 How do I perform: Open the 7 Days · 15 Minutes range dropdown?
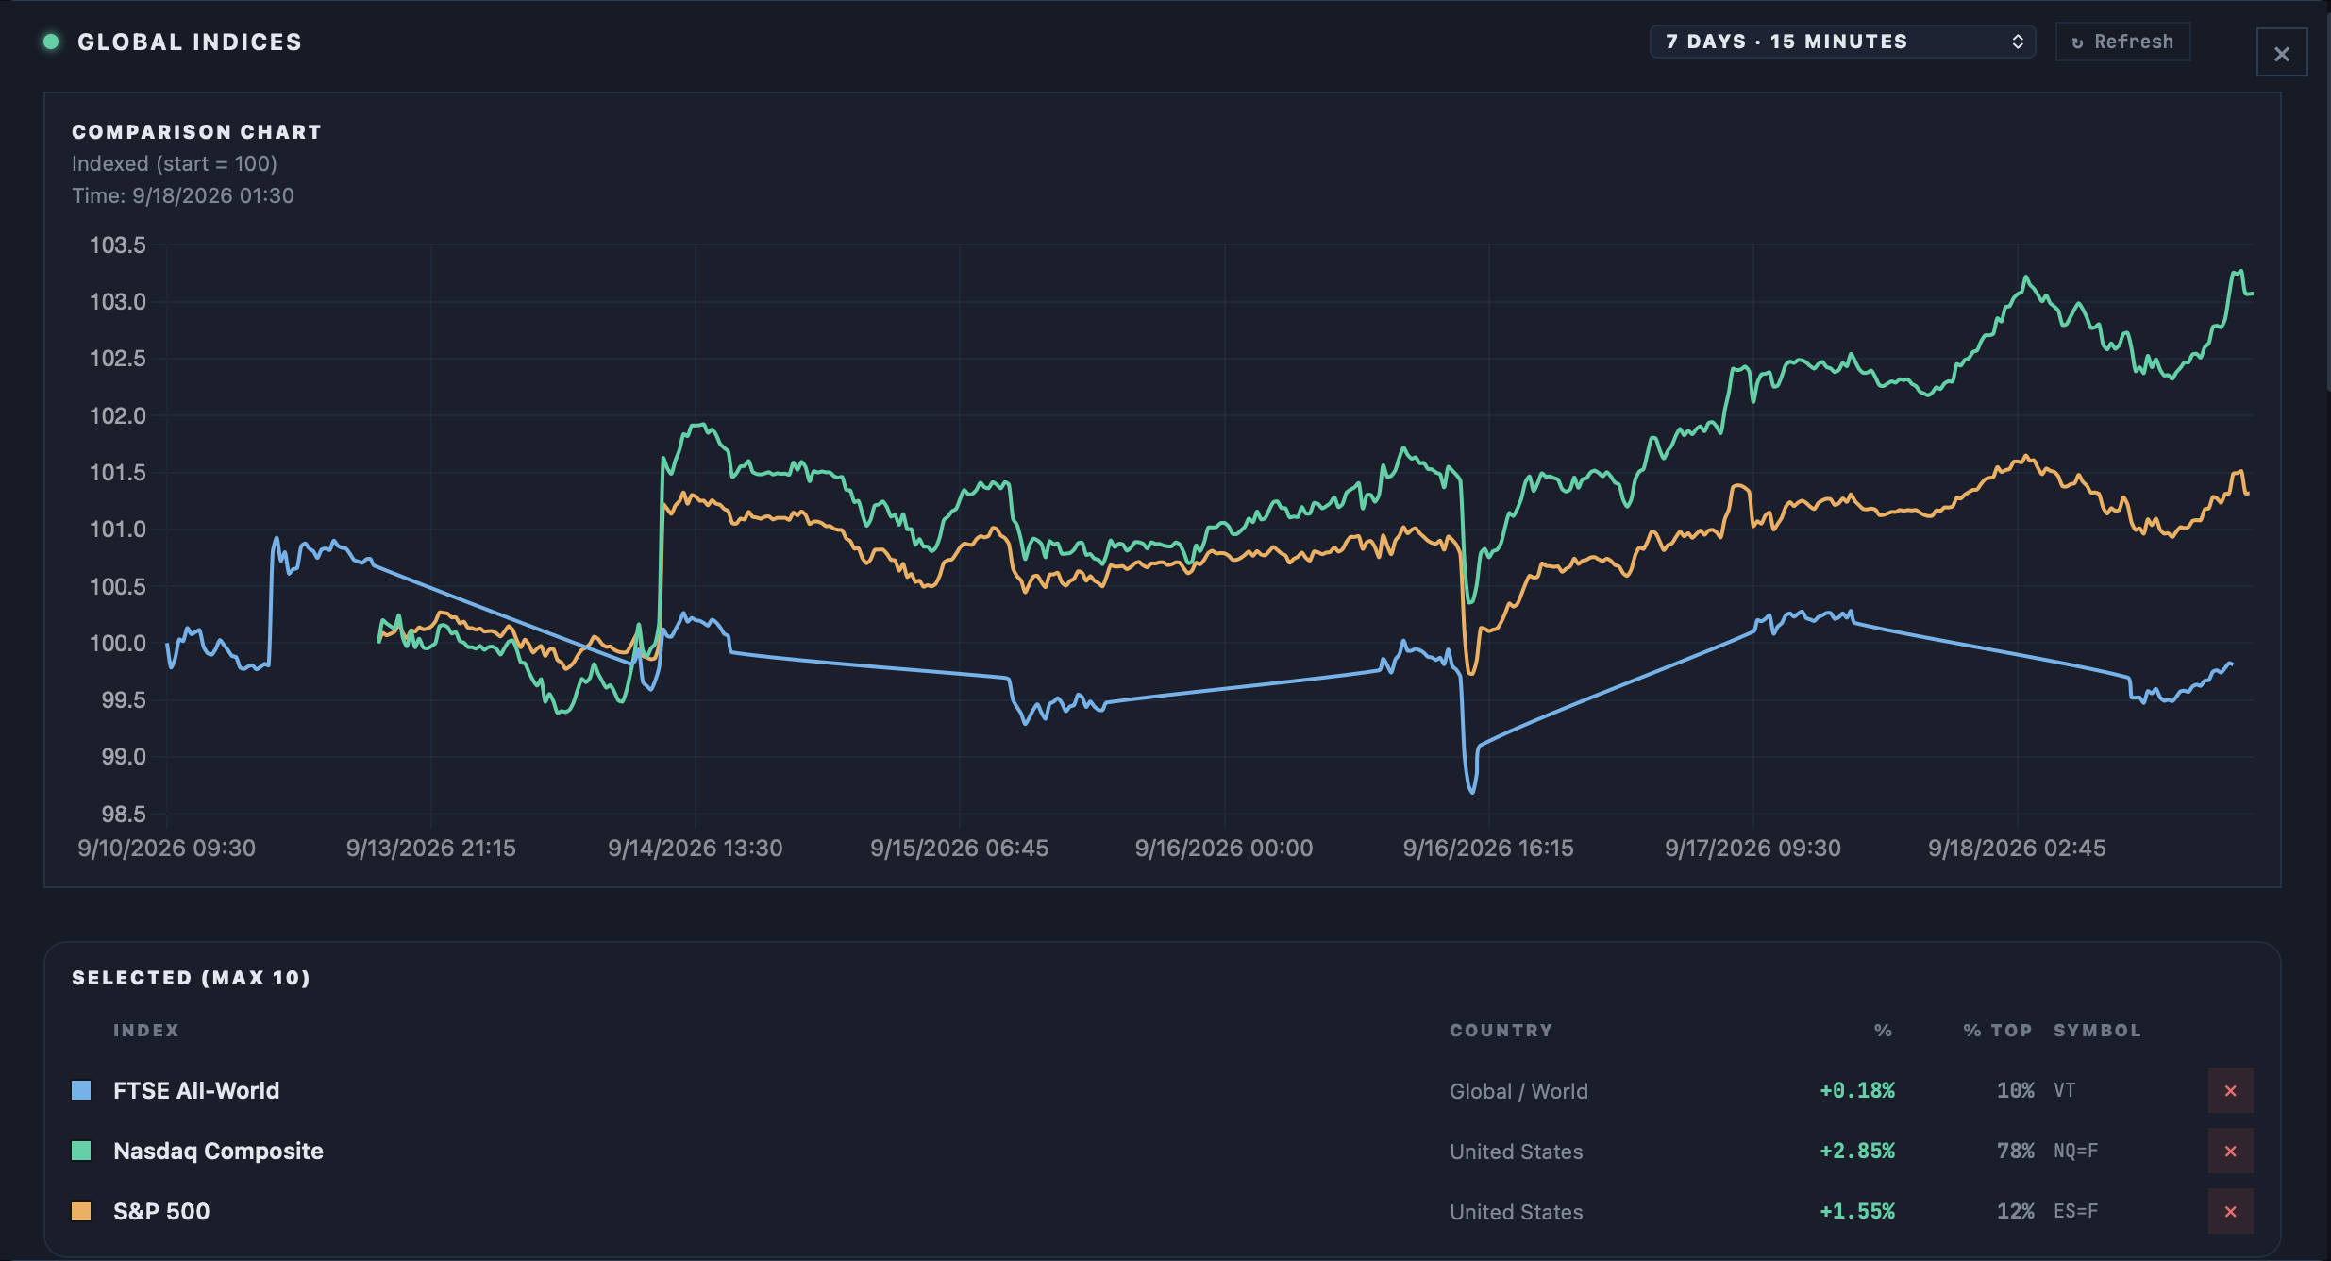click(x=1842, y=42)
